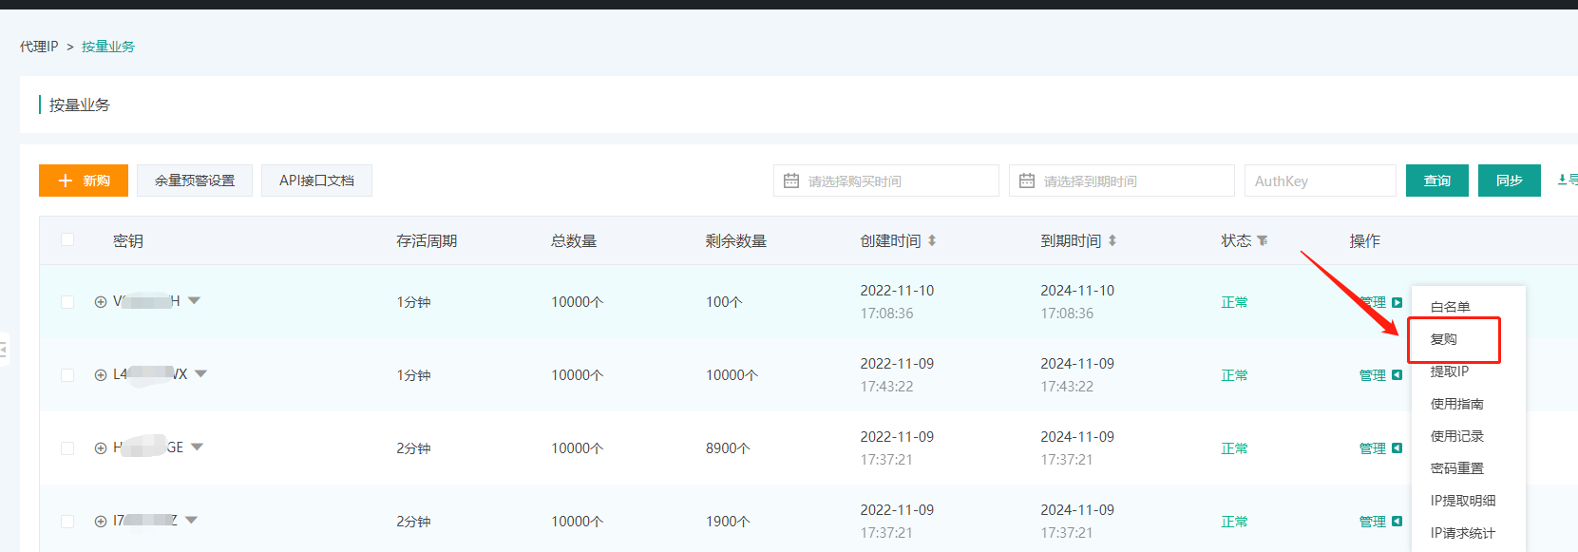Screen dimensions: 1578x552
Task: Click the download export icon right of 同步
Action: click(x=1563, y=180)
